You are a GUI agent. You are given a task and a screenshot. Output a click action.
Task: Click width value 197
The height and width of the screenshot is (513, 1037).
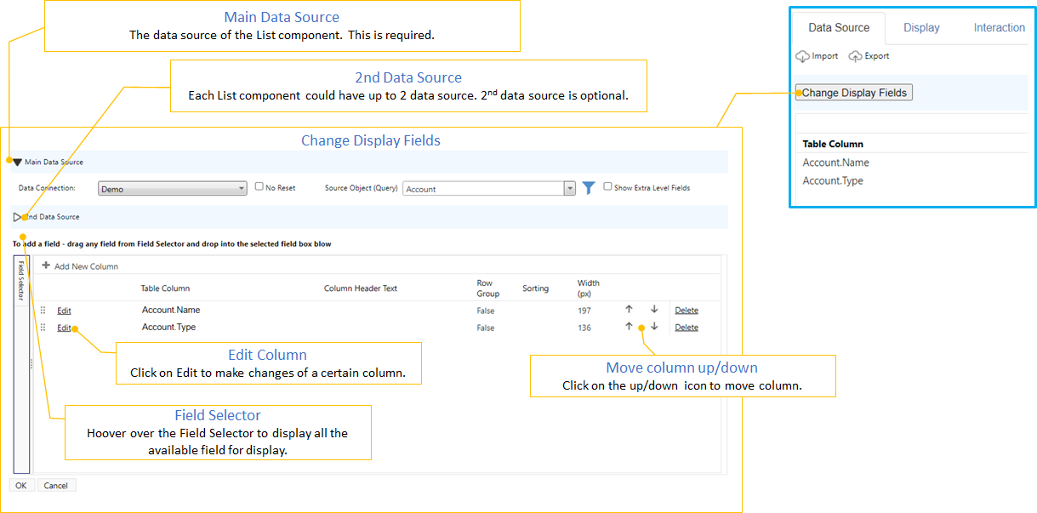(584, 311)
